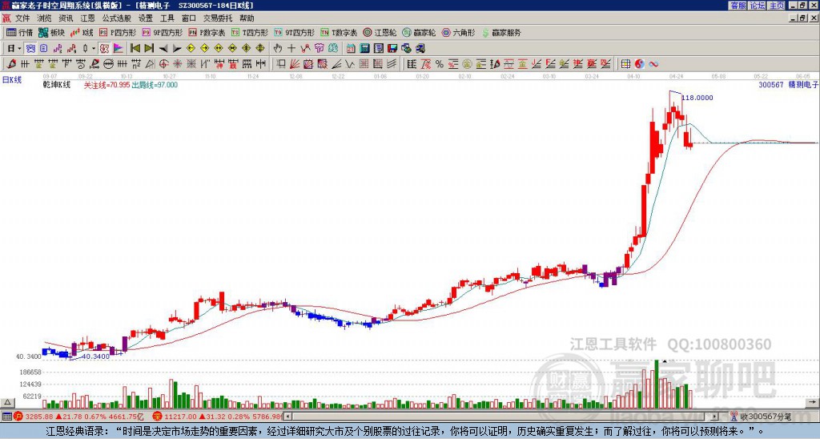Open the T数字表 tool
This screenshot has width=820, height=439.
[x=339, y=32]
